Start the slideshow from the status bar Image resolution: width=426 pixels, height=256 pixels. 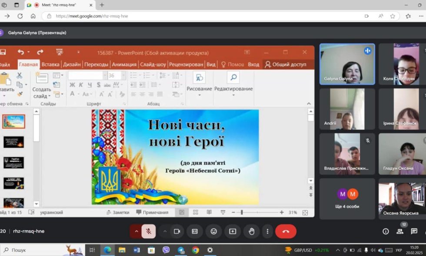point(224,213)
